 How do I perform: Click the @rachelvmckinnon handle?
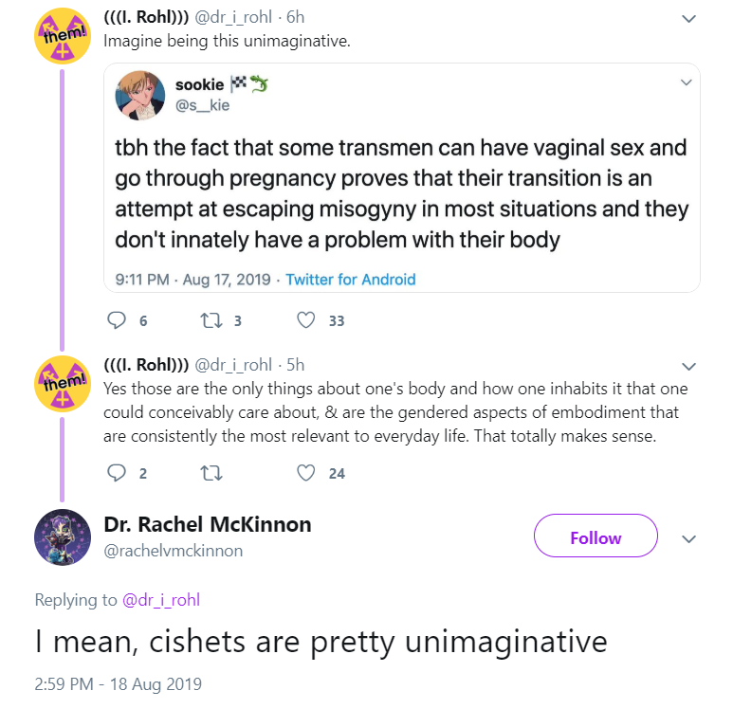[173, 551]
